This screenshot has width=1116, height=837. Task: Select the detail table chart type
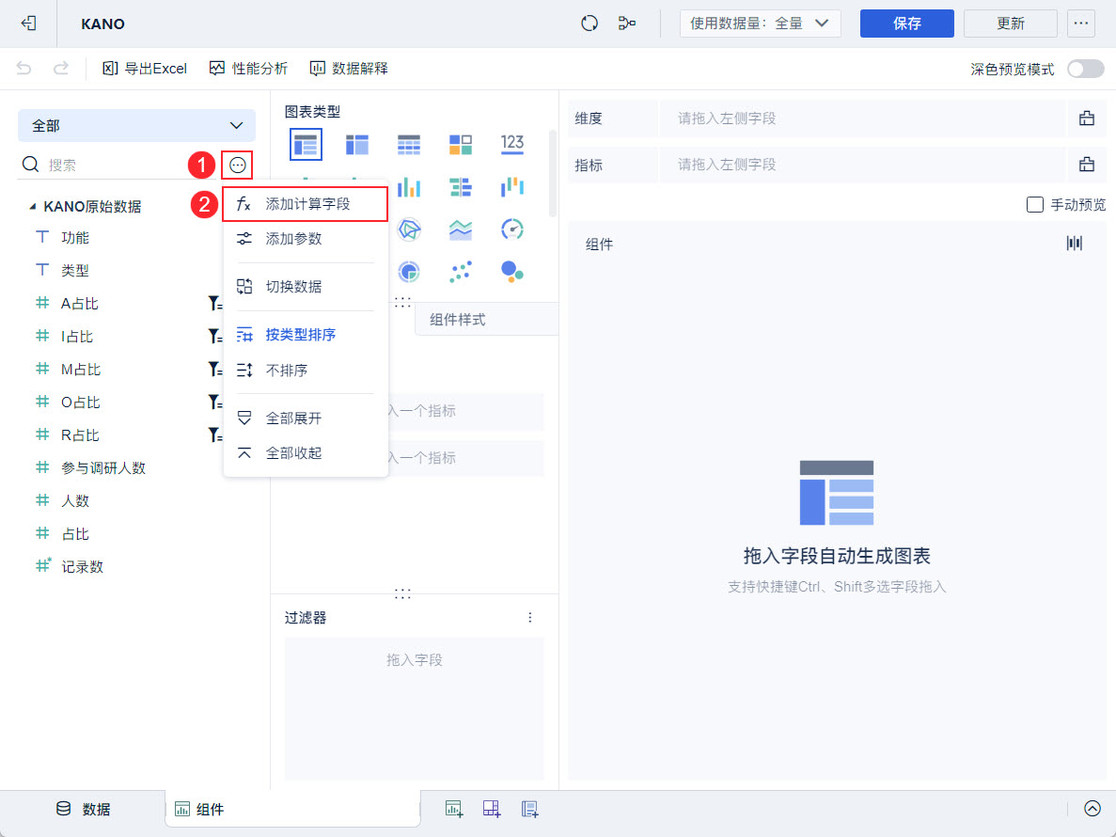(x=409, y=145)
